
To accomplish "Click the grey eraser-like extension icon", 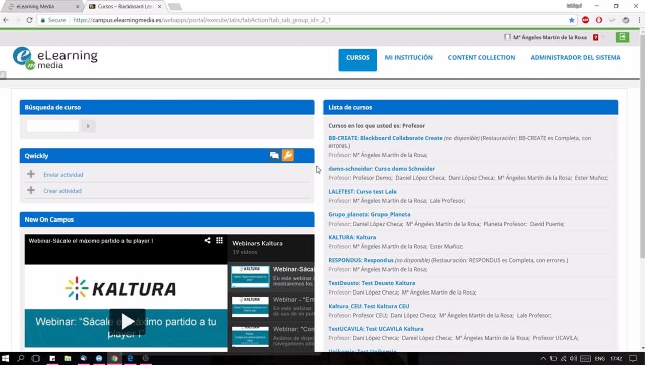I will [612, 20].
